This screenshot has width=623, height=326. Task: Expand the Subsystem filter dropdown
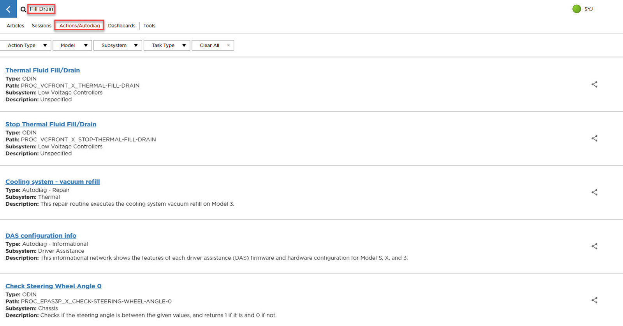point(118,46)
